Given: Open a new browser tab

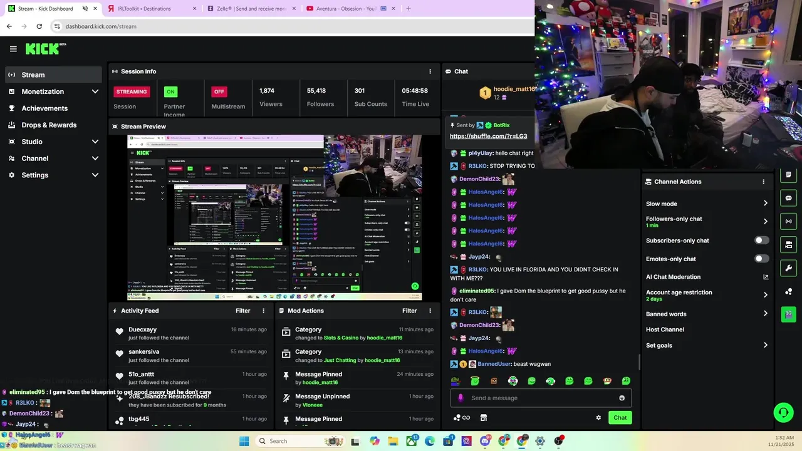Looking at the screenshot, I should [409, 9].
